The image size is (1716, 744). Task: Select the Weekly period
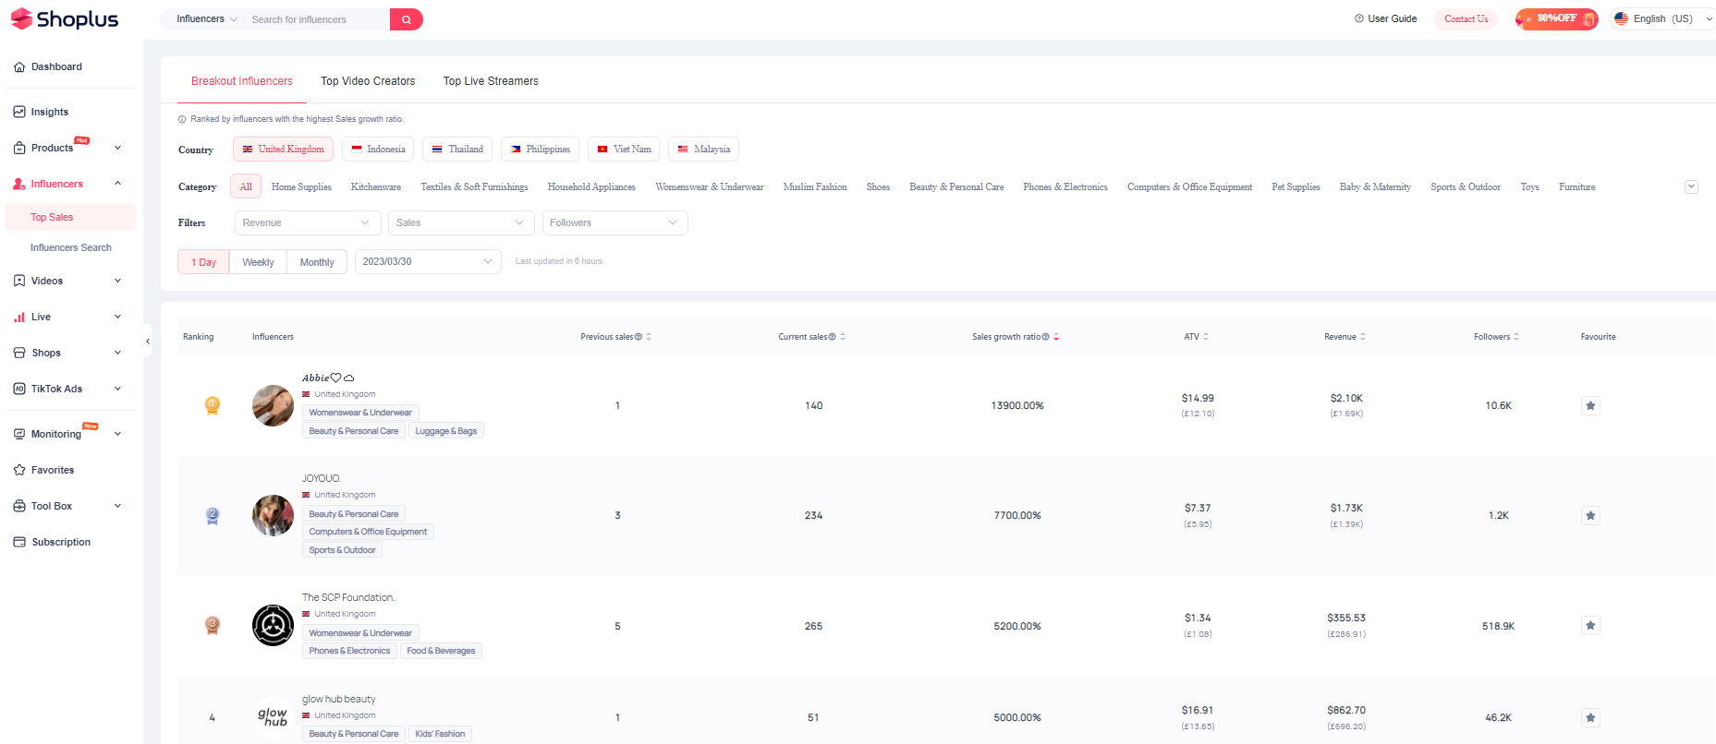coord(258,262)
